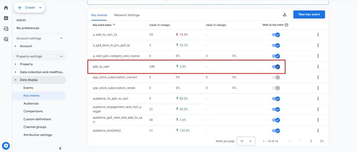Open the Admin gear icon
This screenshot has width=357, height=152.
[x=6, y=145]
